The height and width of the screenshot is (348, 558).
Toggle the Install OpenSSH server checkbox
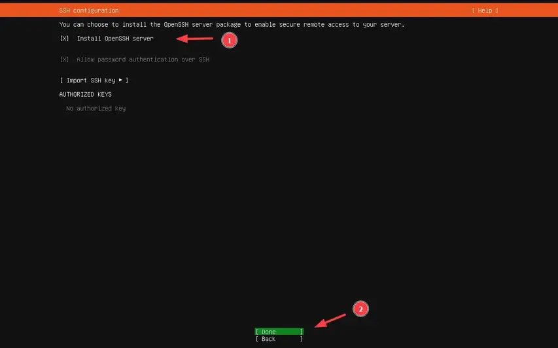tap(64, 39)
